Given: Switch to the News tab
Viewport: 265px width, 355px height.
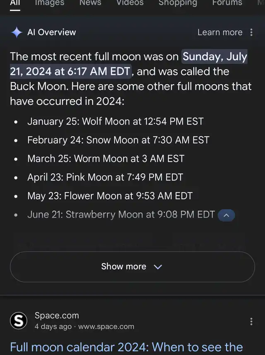Looking at the screenshot, I should [x=90, y=3].
